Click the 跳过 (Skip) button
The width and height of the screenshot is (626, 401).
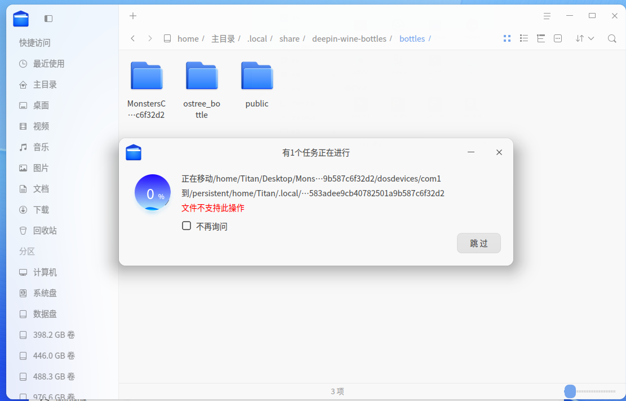[479, 243]
